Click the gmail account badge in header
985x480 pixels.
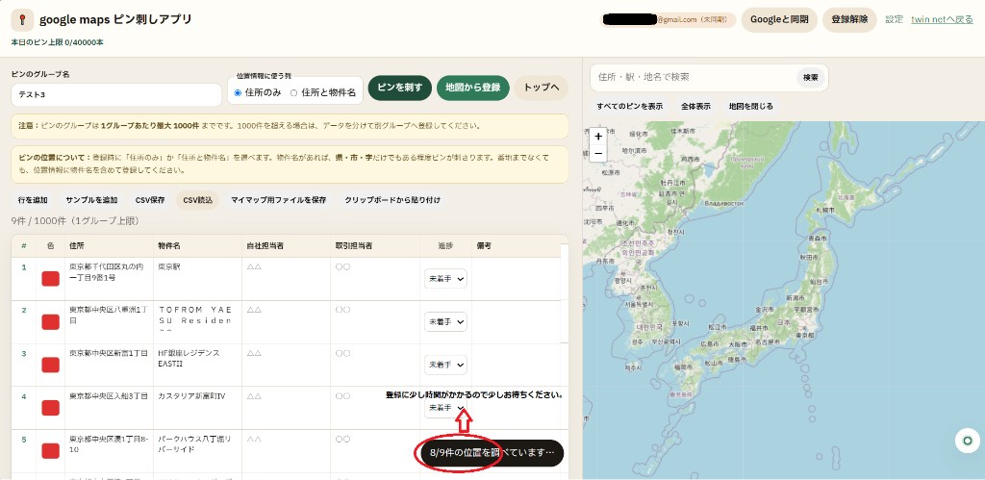[669, 19]
